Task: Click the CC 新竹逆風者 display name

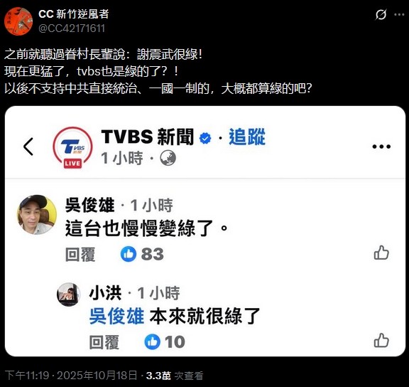Action: [x=74, y=14]
